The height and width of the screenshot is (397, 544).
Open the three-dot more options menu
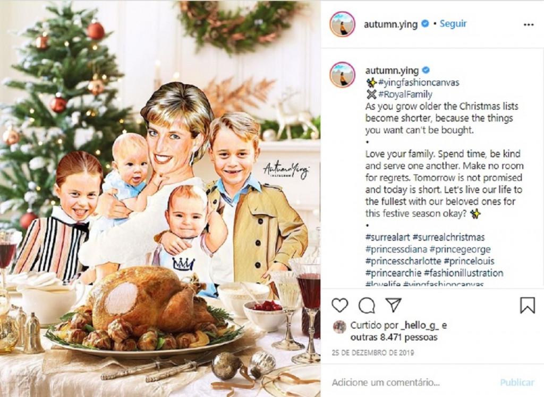click(529, 24)
